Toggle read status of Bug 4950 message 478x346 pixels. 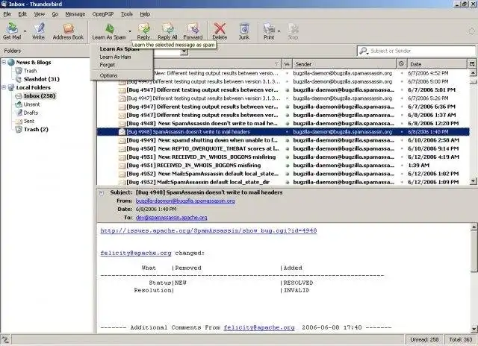coord(287,149)
